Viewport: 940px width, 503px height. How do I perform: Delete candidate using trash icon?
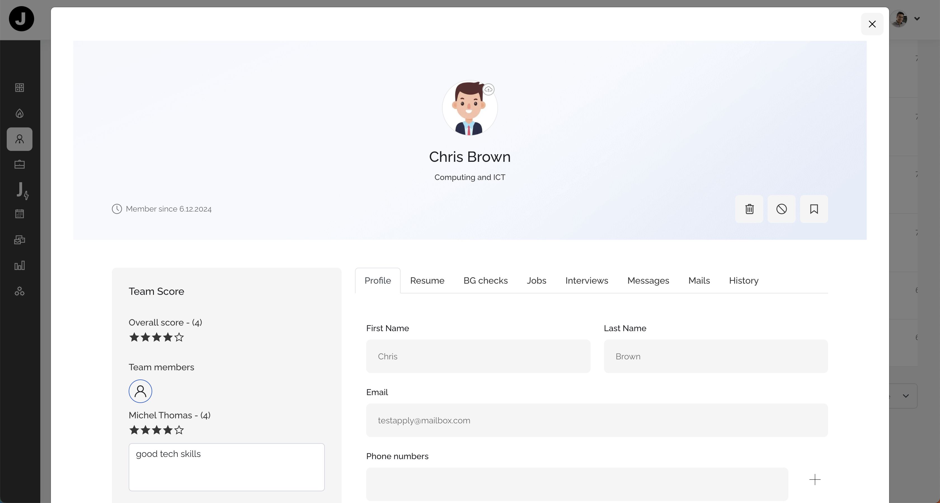click(x=749, y=209)
